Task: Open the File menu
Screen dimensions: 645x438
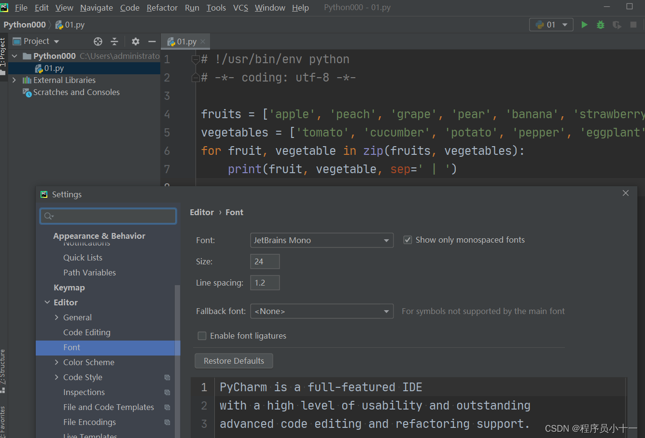Action: 21,8
